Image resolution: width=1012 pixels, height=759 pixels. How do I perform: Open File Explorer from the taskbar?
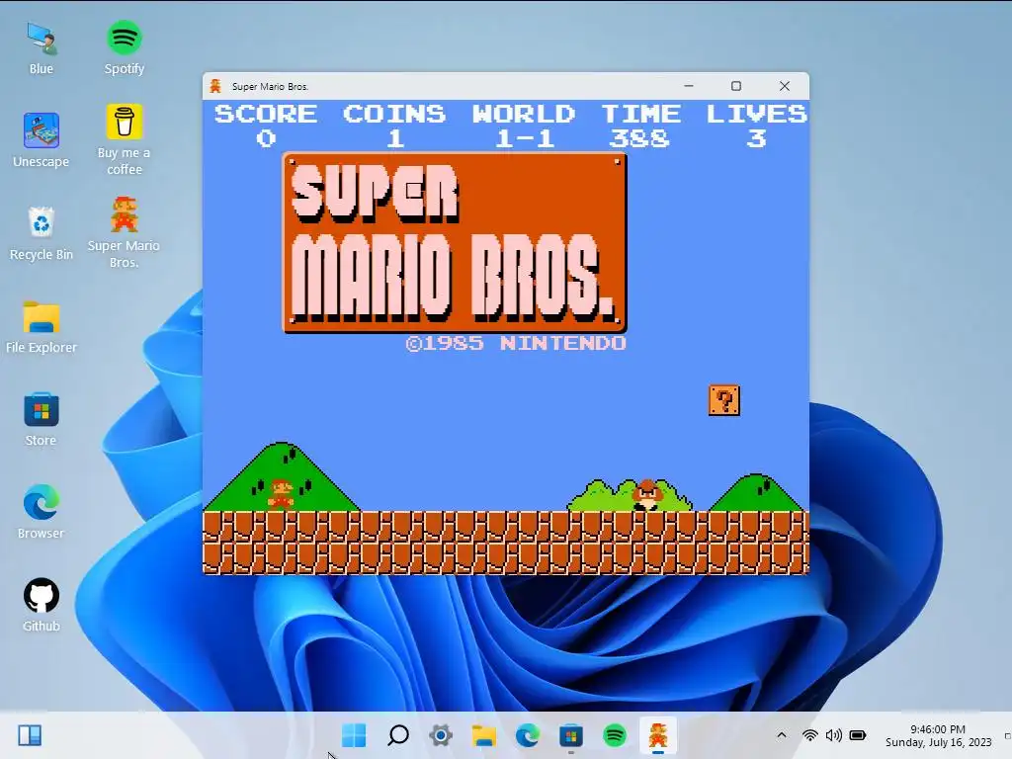pyautogui.click(x=484, y=735)
